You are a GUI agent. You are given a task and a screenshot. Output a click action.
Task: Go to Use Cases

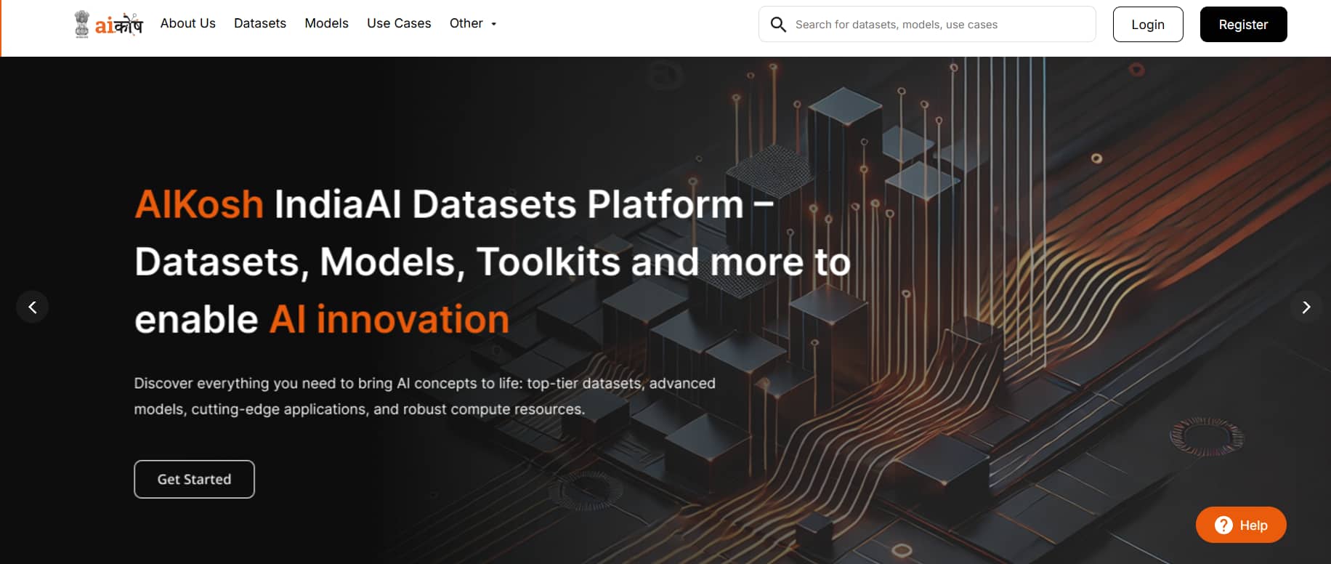(399, 23)
